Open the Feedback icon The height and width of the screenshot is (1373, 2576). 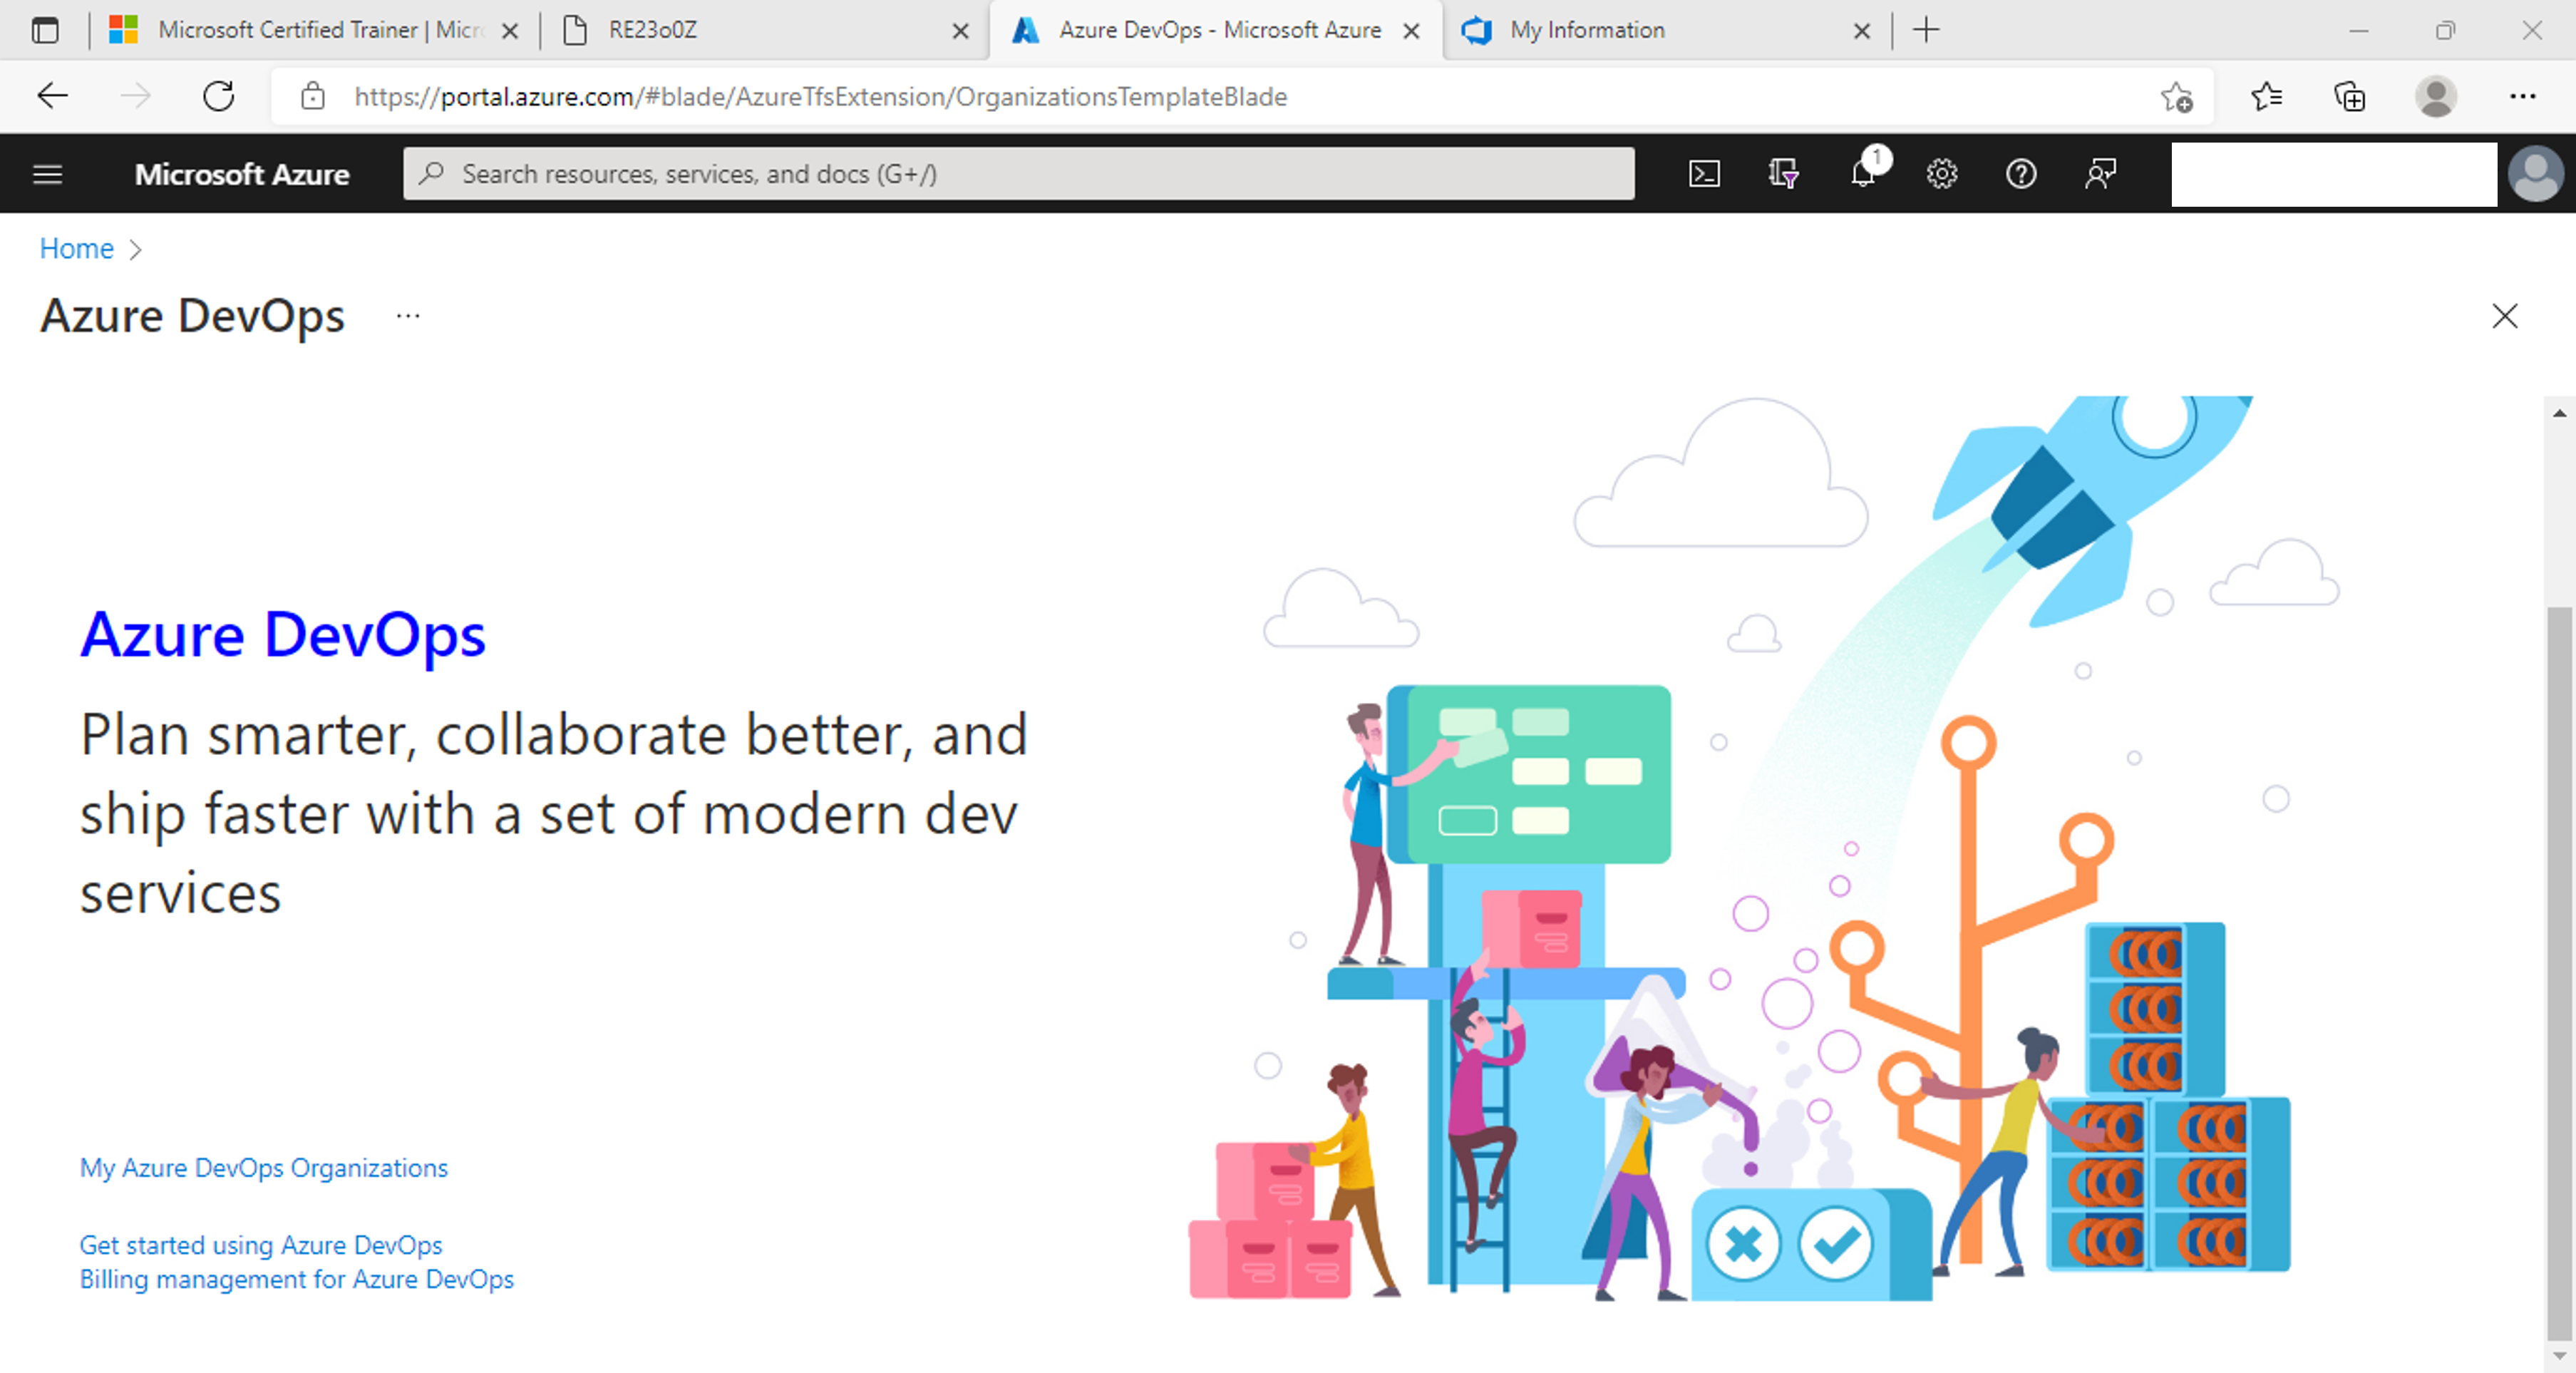click(x=2101, y=174)
